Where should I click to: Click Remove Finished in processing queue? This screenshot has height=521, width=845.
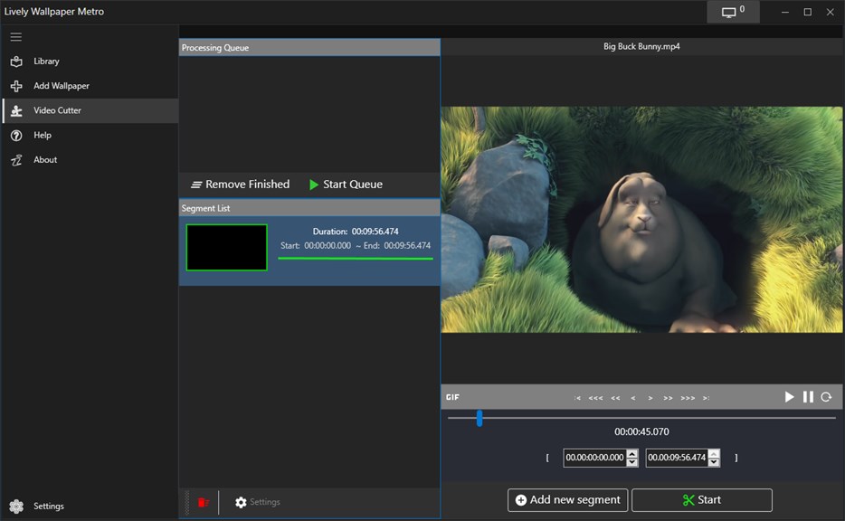(x=241, y=185)
